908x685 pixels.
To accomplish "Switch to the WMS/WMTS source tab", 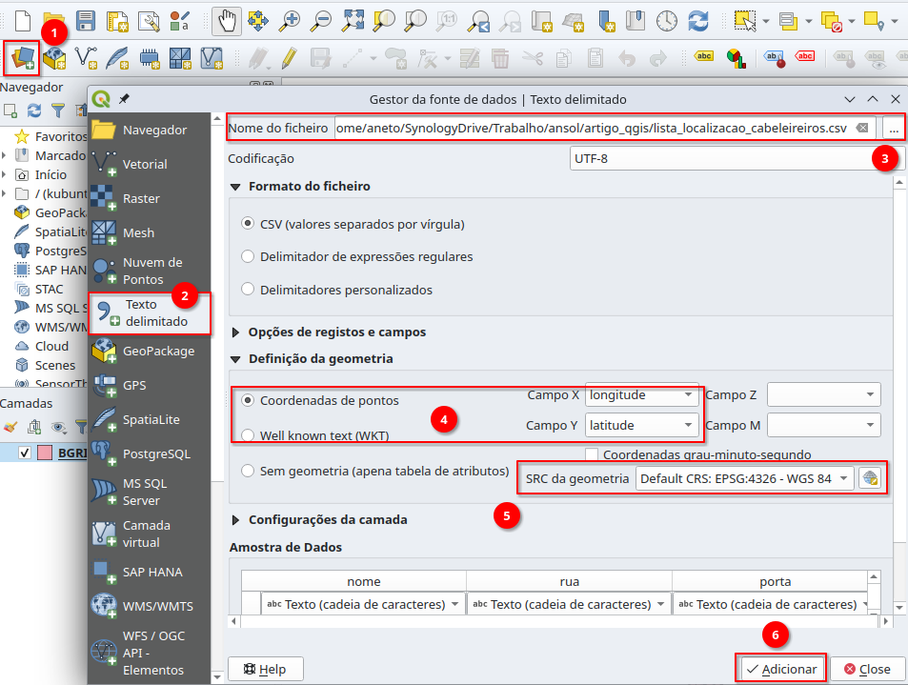I will tap(150, 606).
